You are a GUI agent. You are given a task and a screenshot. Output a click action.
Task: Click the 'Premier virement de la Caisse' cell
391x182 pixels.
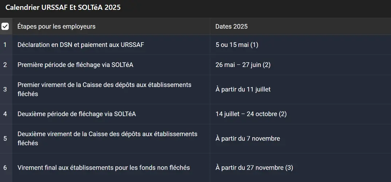(104, 89)
